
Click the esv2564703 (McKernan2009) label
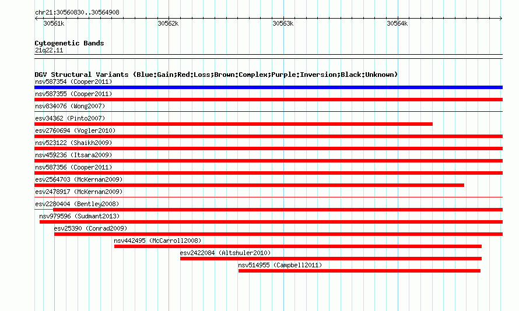click(x=79, y=179)
